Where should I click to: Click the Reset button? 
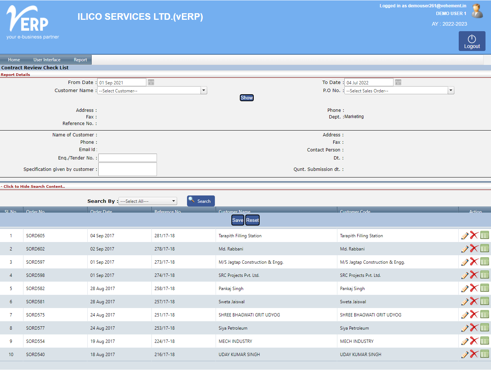tap(252, 220)
